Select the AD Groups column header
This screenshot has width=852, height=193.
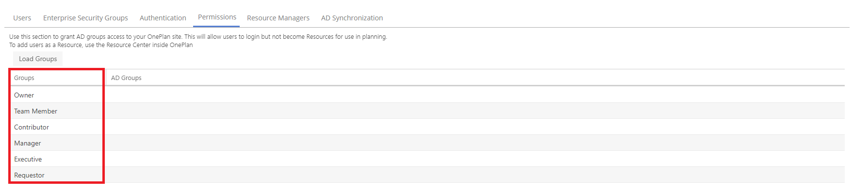point(475,78)
